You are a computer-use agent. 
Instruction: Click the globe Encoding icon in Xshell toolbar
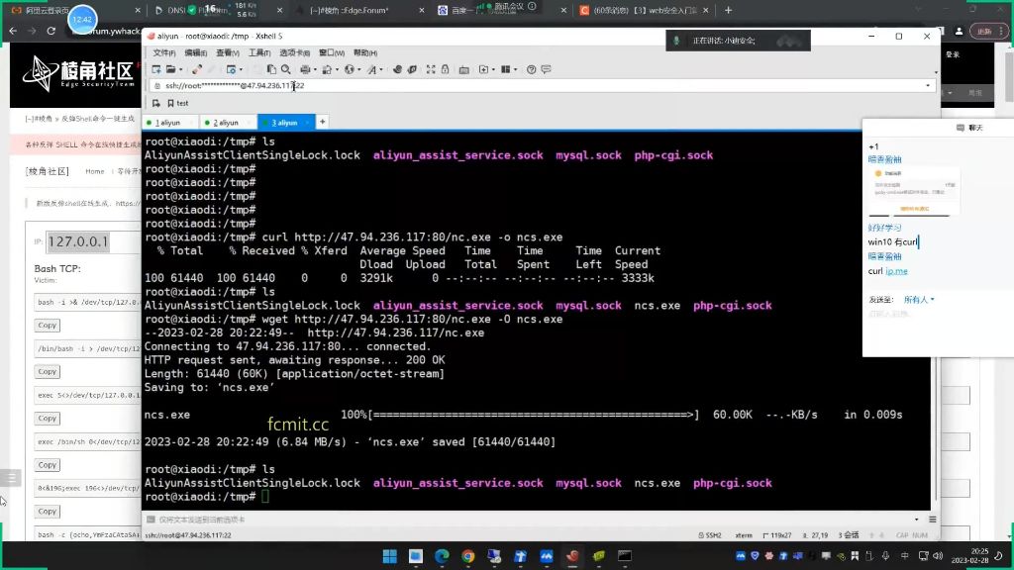(350, 69)
